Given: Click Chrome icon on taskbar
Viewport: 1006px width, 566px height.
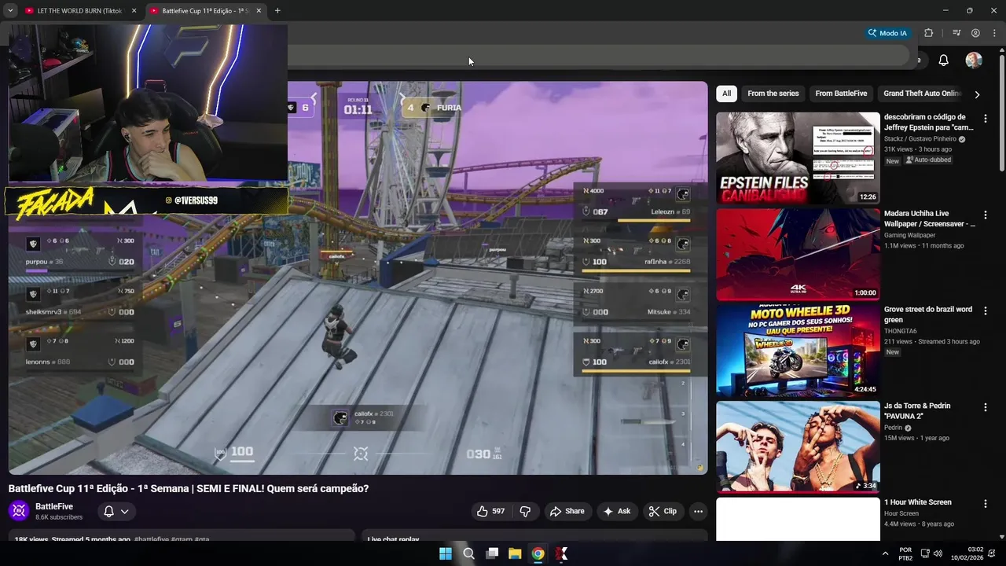Looking at the screenshot, I should pyautogui.click(x=538, y=553).
